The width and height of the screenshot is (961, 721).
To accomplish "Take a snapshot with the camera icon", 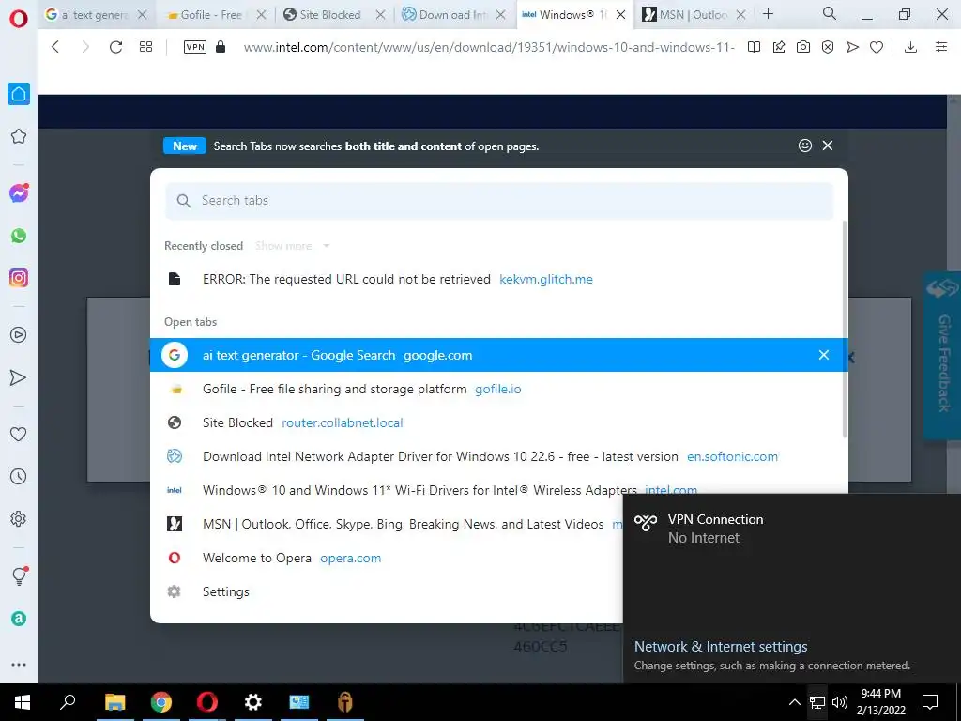I will point(803,47).
